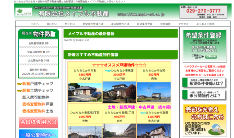Click the 価格変更物件土地 link

pyautogui.click(x=38, y=111)
